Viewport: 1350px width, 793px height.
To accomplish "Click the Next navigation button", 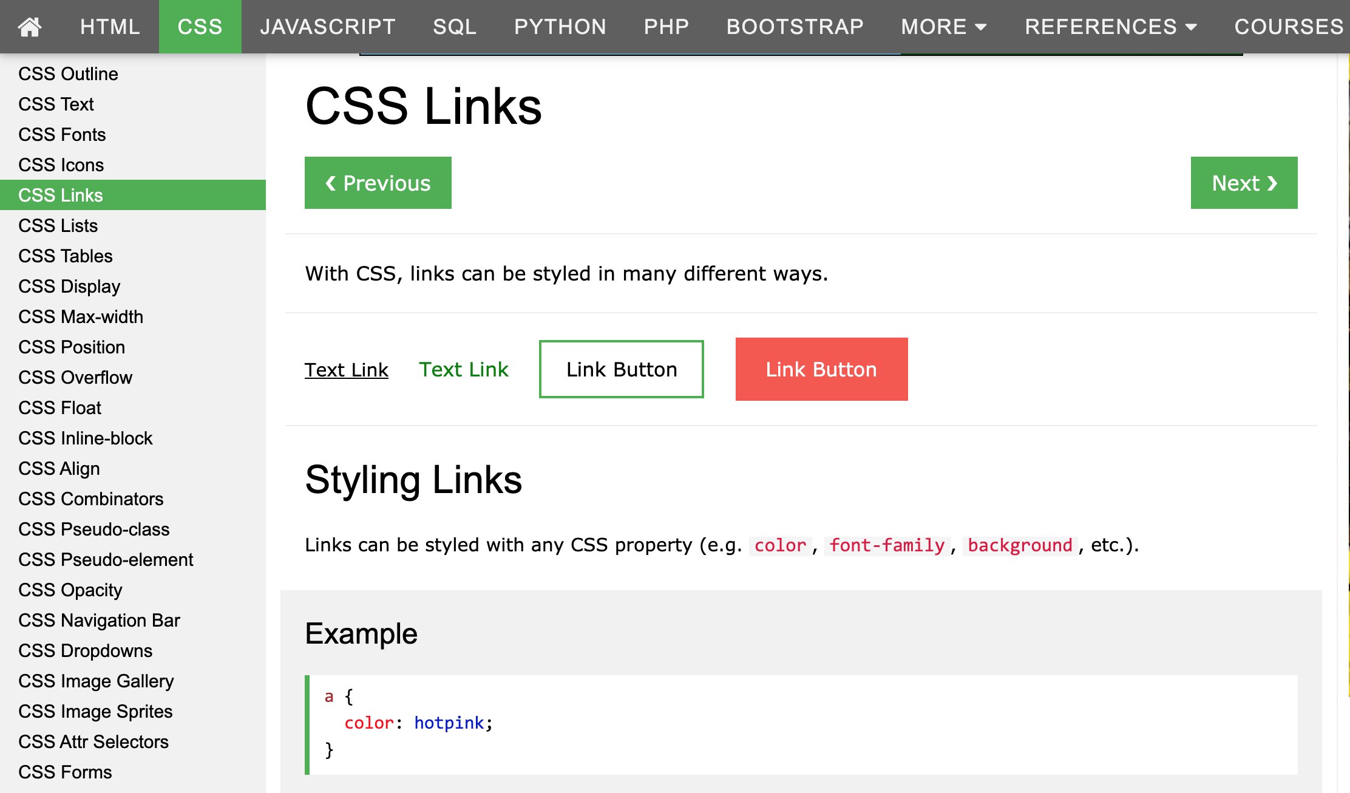I will pos(1243,183).
